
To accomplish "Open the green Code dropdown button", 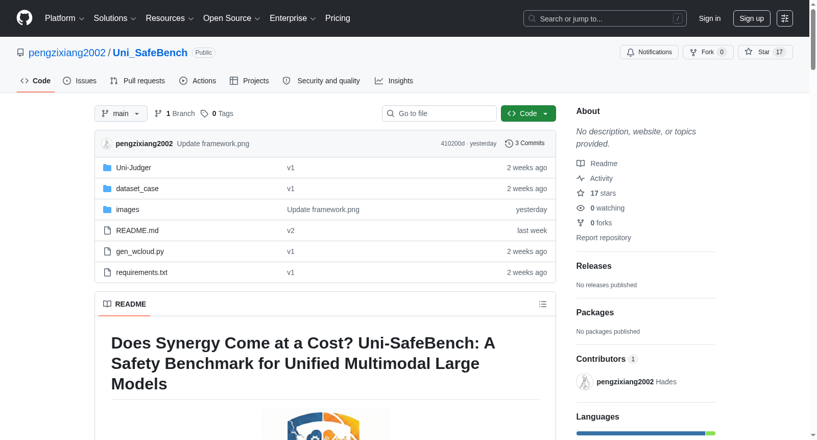I will 528,113.
